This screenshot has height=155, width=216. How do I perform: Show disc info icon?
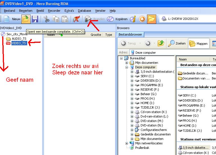[x=133, y=19]
